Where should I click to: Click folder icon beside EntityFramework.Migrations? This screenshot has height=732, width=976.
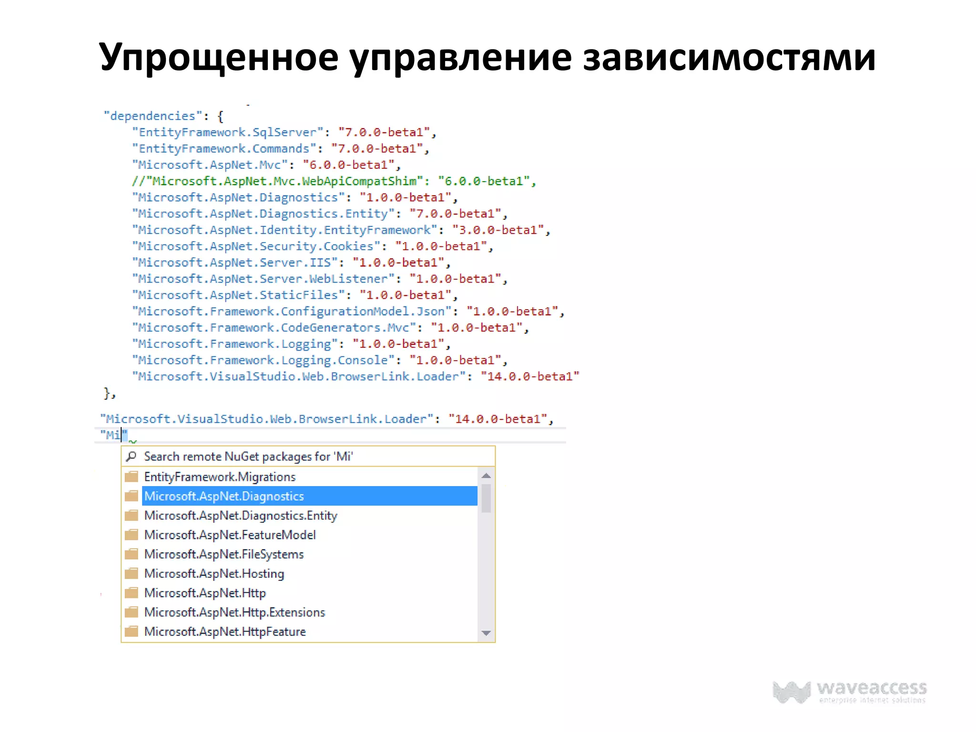pos(132,477)
